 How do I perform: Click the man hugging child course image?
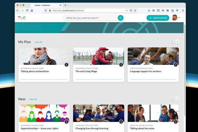99,56
